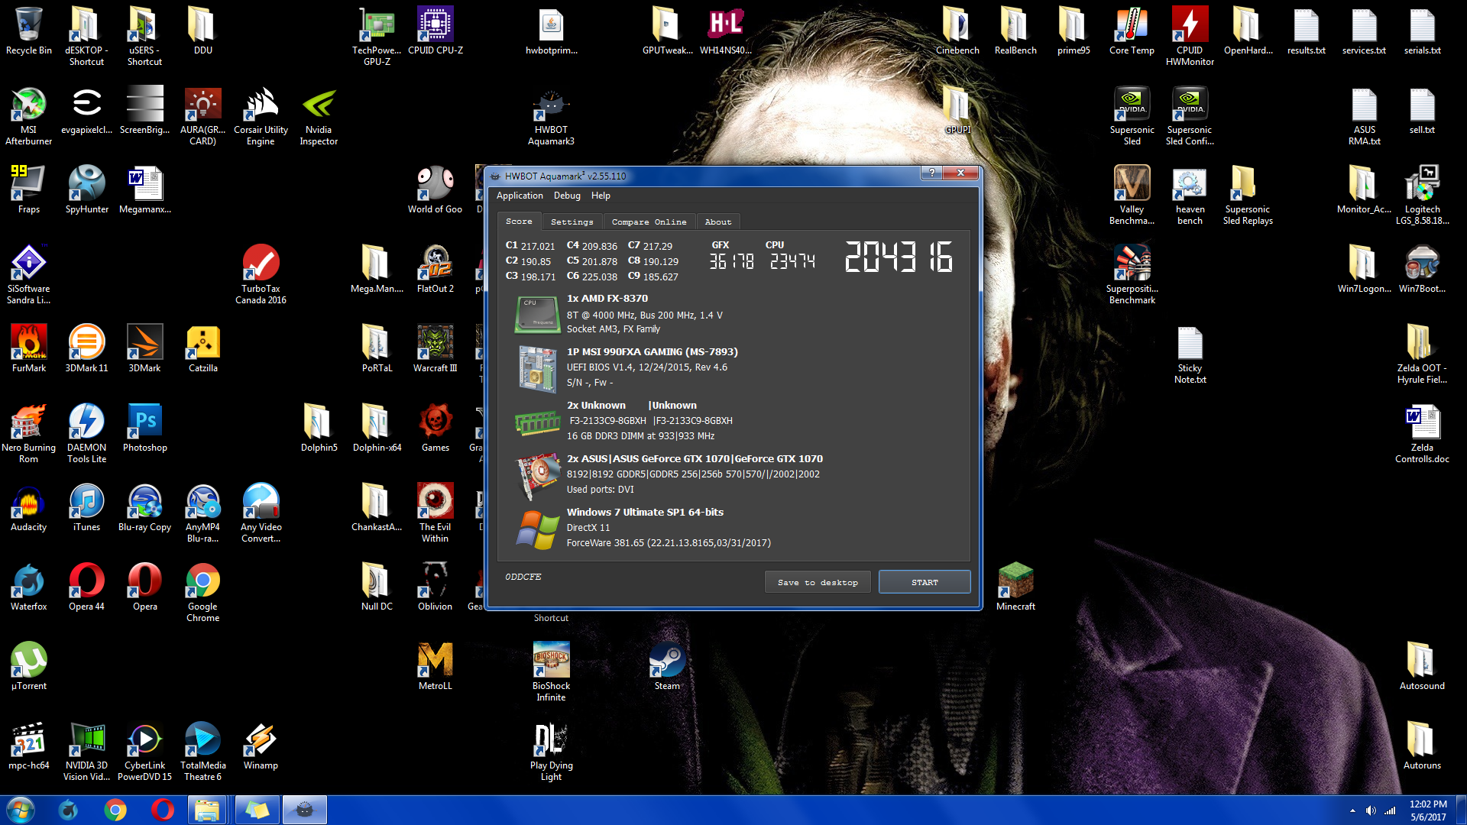The width and height of the screenshot is (1467, 825).
Task: Open the Application menu
Action: 520,196
